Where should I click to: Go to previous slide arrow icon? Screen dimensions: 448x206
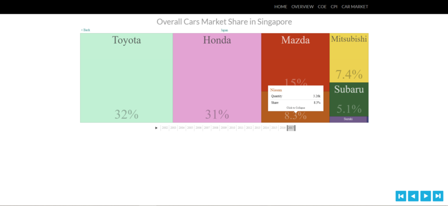coord(413,196)
